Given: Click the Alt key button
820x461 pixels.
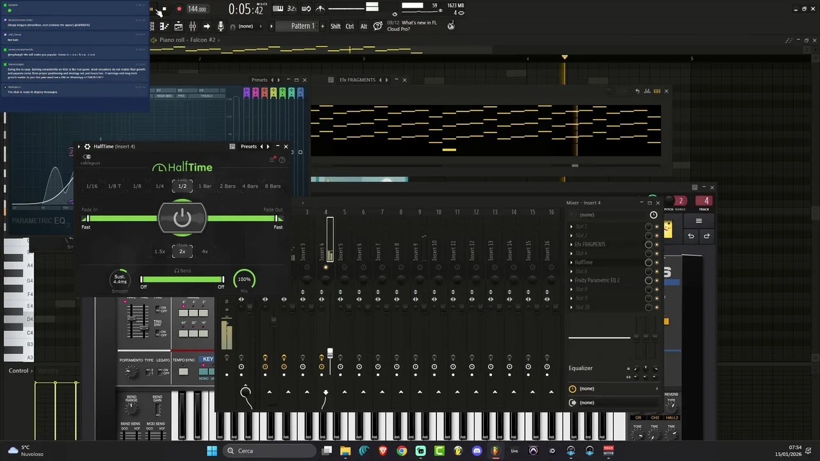Looking at the screenshot, I should pos(364,26).
